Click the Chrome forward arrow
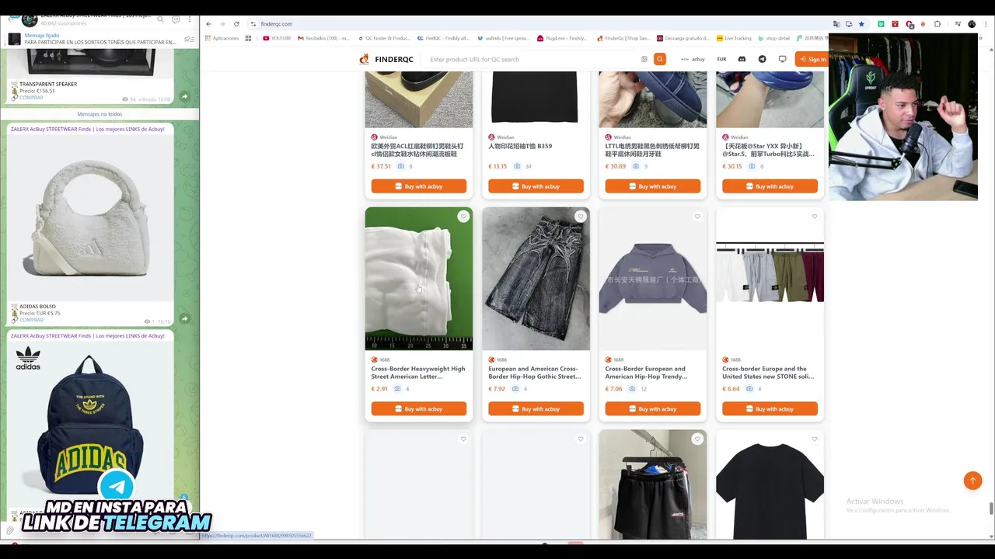The width and height of the screenshot is (995, 559). (222, 24)
